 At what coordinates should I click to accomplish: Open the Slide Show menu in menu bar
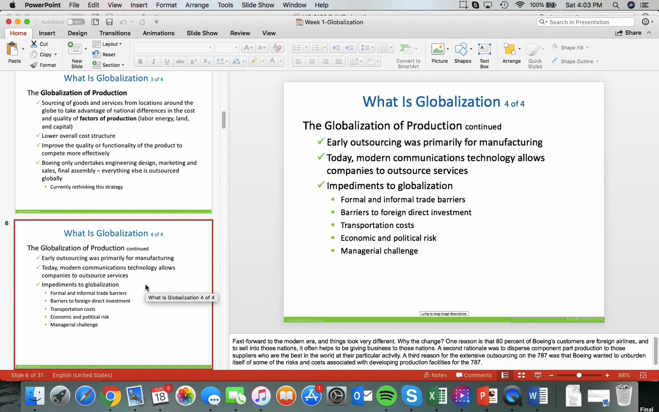tap(258, 5)
